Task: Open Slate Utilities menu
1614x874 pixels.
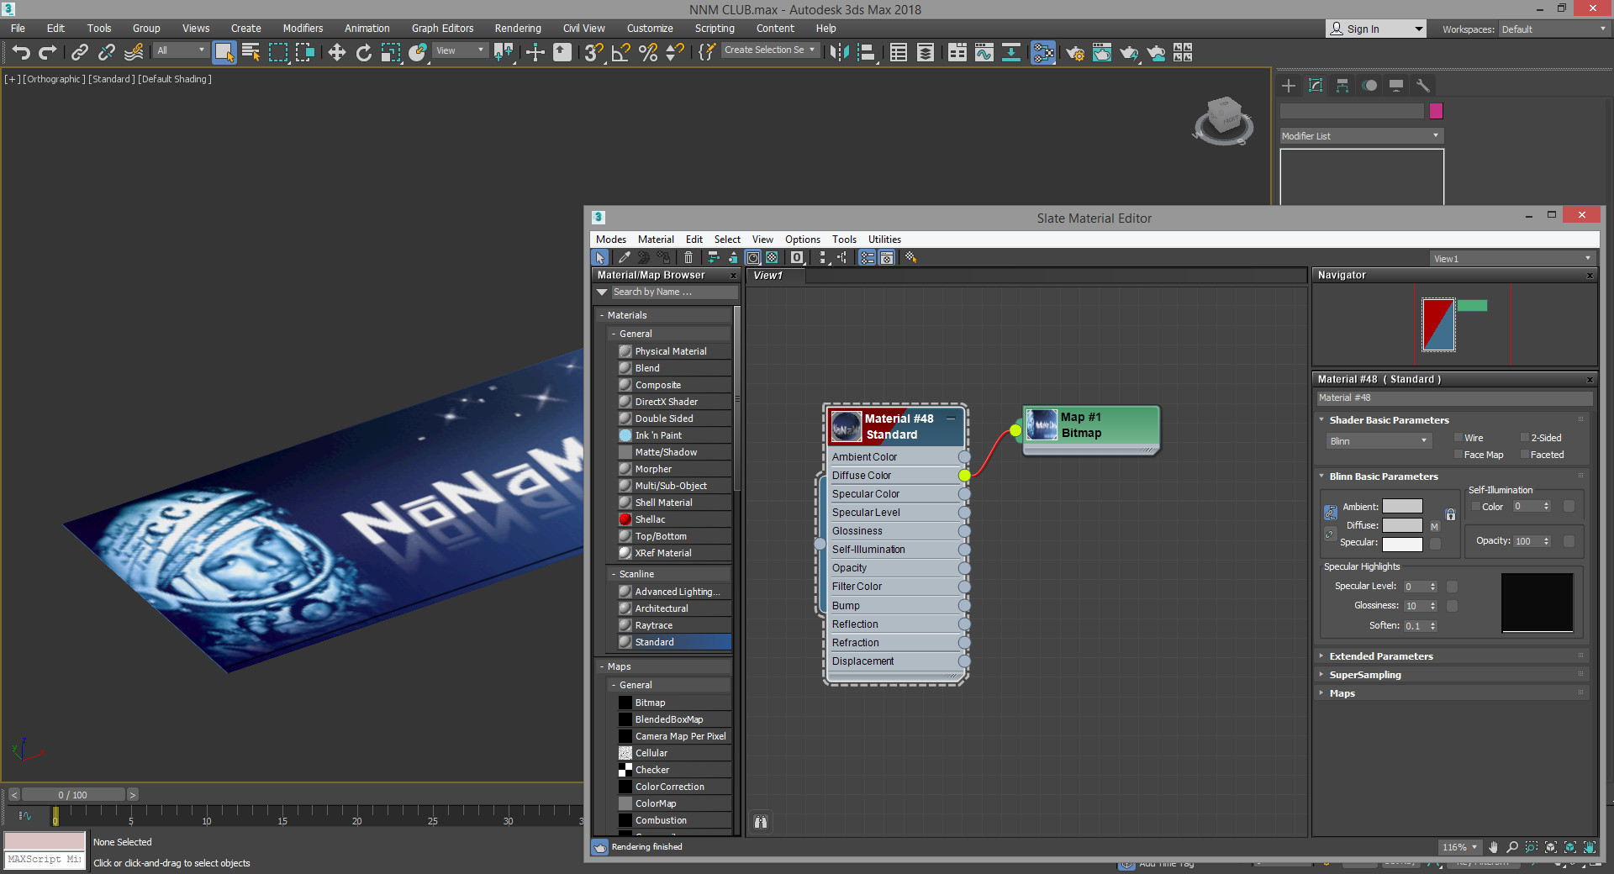Action: pyautogui.click(x=884, y=240)
